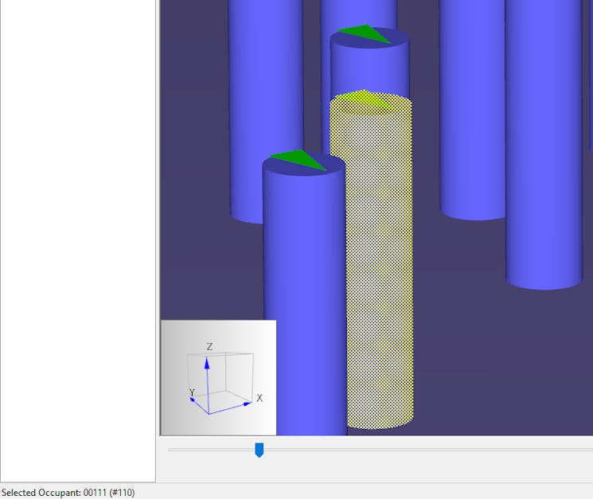Click yellow direction arrow atop selected occupant
Image resolution: width=593 pixels, height=499 pixels.
pos(367,98)
